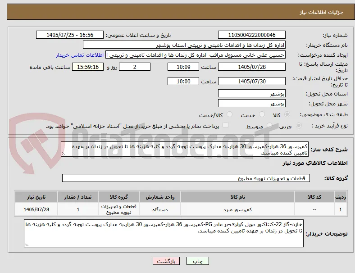This screenshot has width=355, height=273.
Task: Click the table date cell 1405/07/28
Action: pyautogui.click(x=36, y=209)
